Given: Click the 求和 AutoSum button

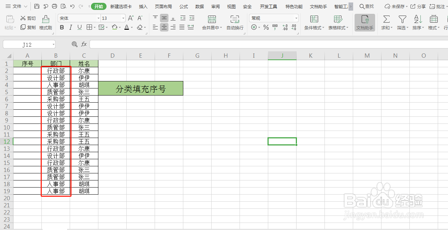Looking at the screenshot, I should (386, 23).
